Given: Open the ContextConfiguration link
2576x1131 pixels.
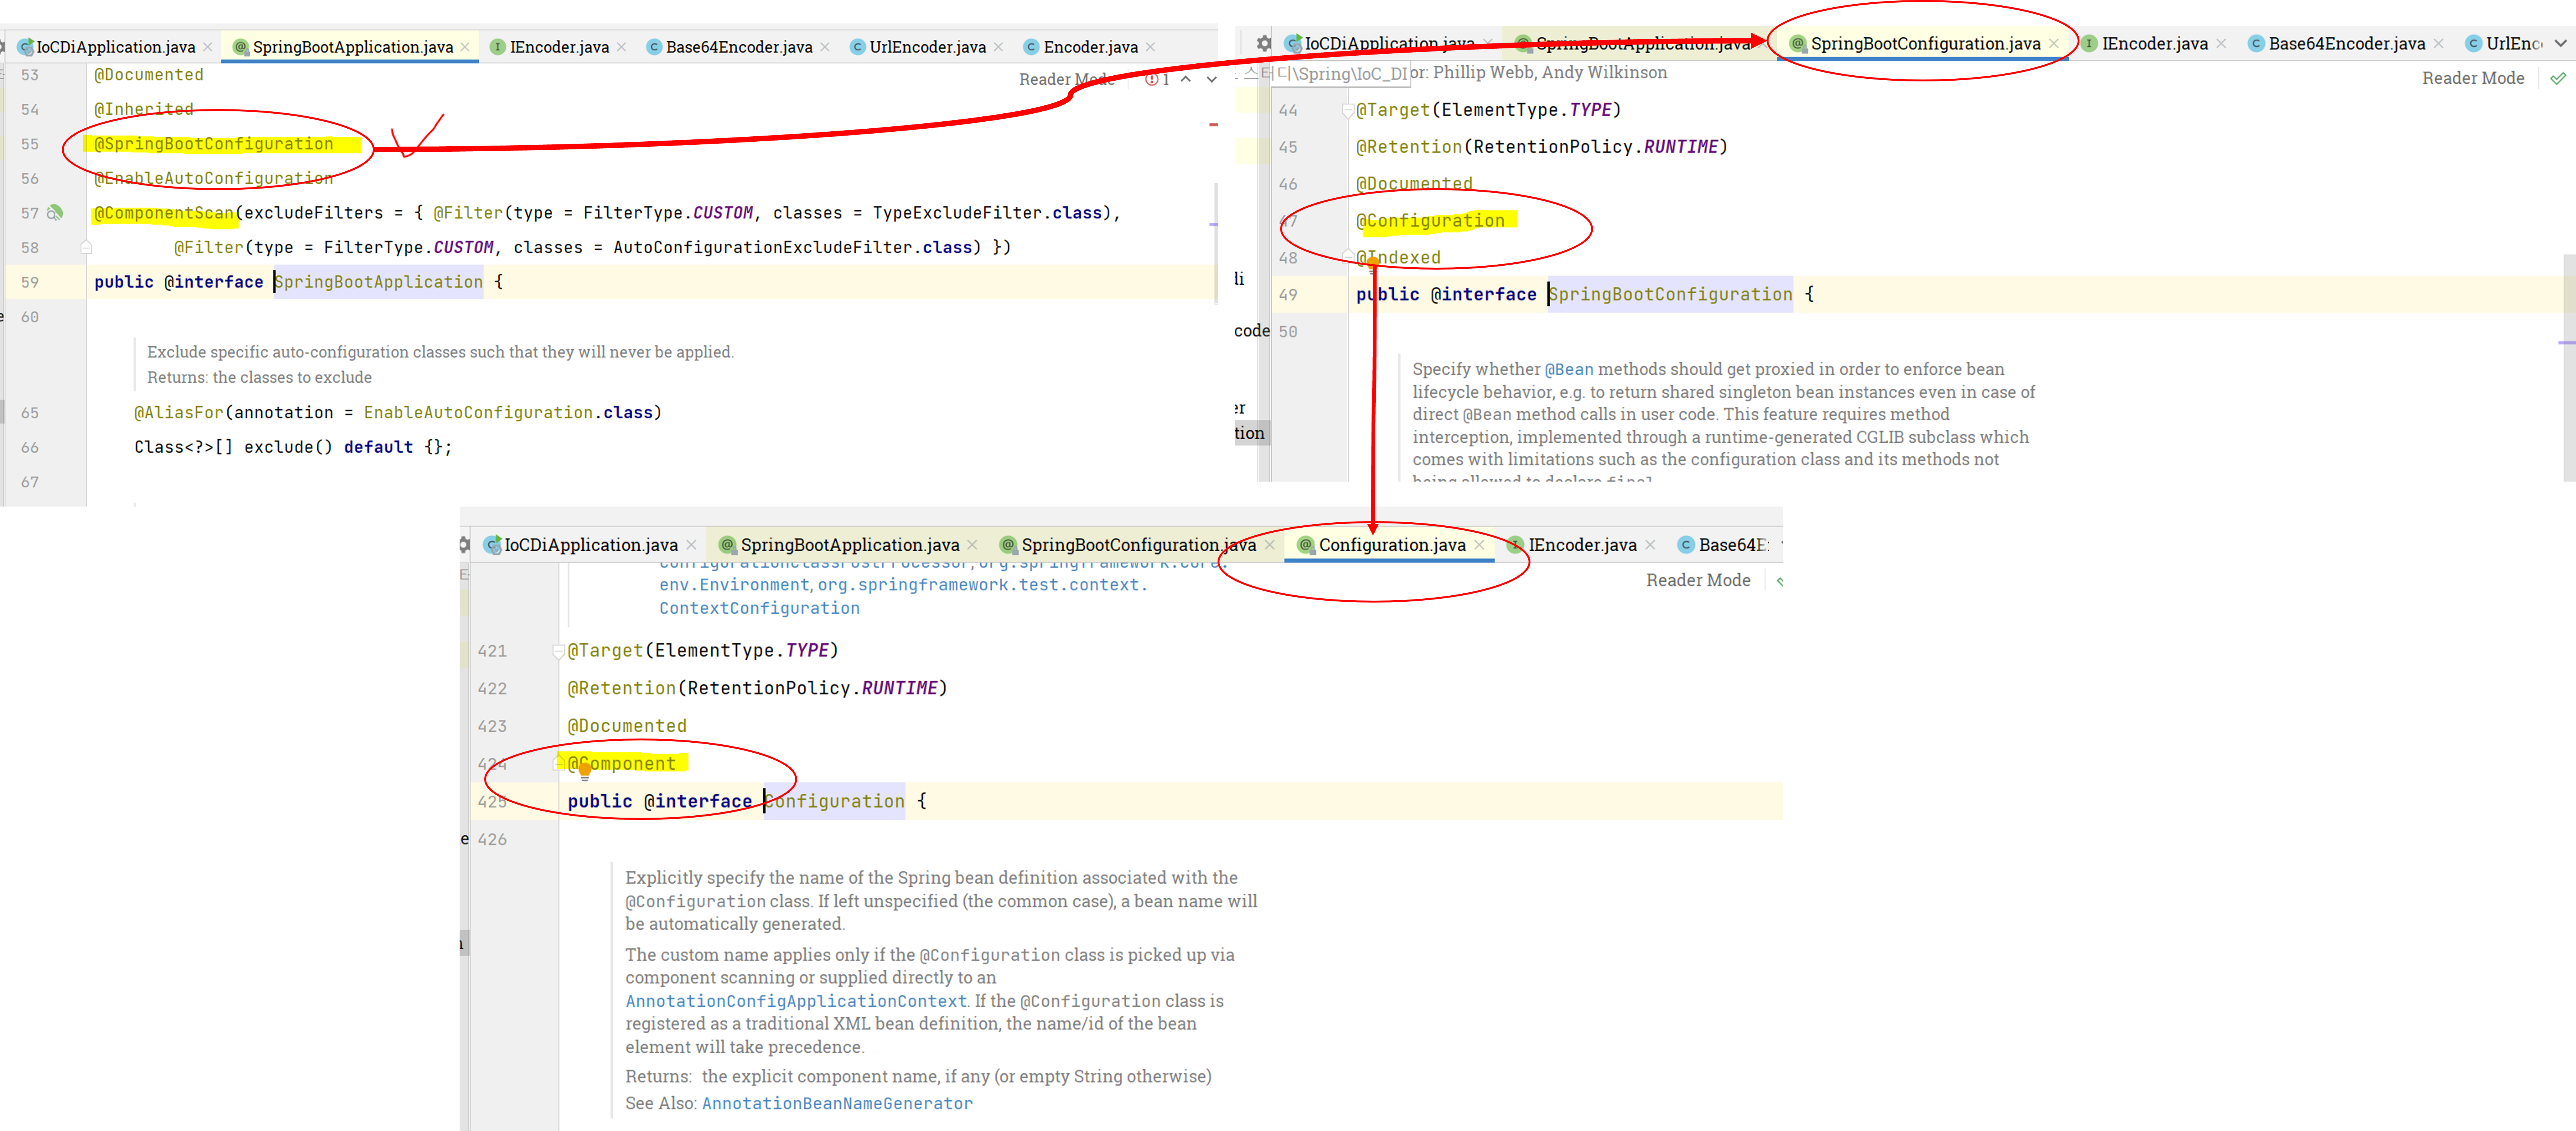Looking at the screenshot, I should coord(759,608).
